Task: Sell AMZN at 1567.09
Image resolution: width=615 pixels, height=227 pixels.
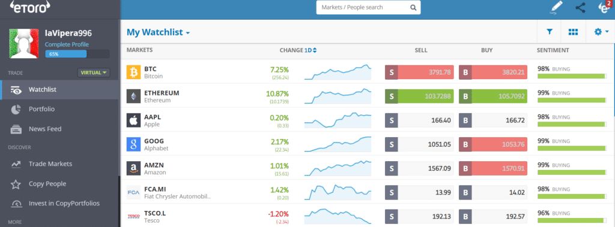Action: pos(419,168)
